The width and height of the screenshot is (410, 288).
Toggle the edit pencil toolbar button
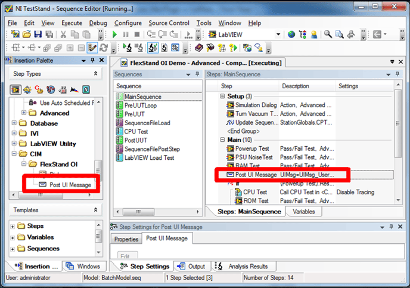(x=92, y=48)
